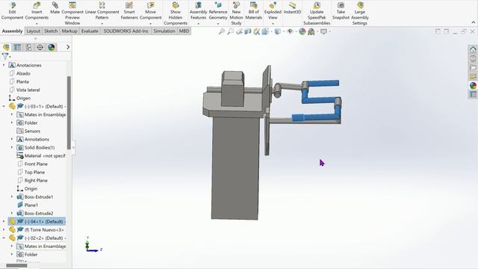Expand Boss-Extrude2 feature

coord(12,213)
